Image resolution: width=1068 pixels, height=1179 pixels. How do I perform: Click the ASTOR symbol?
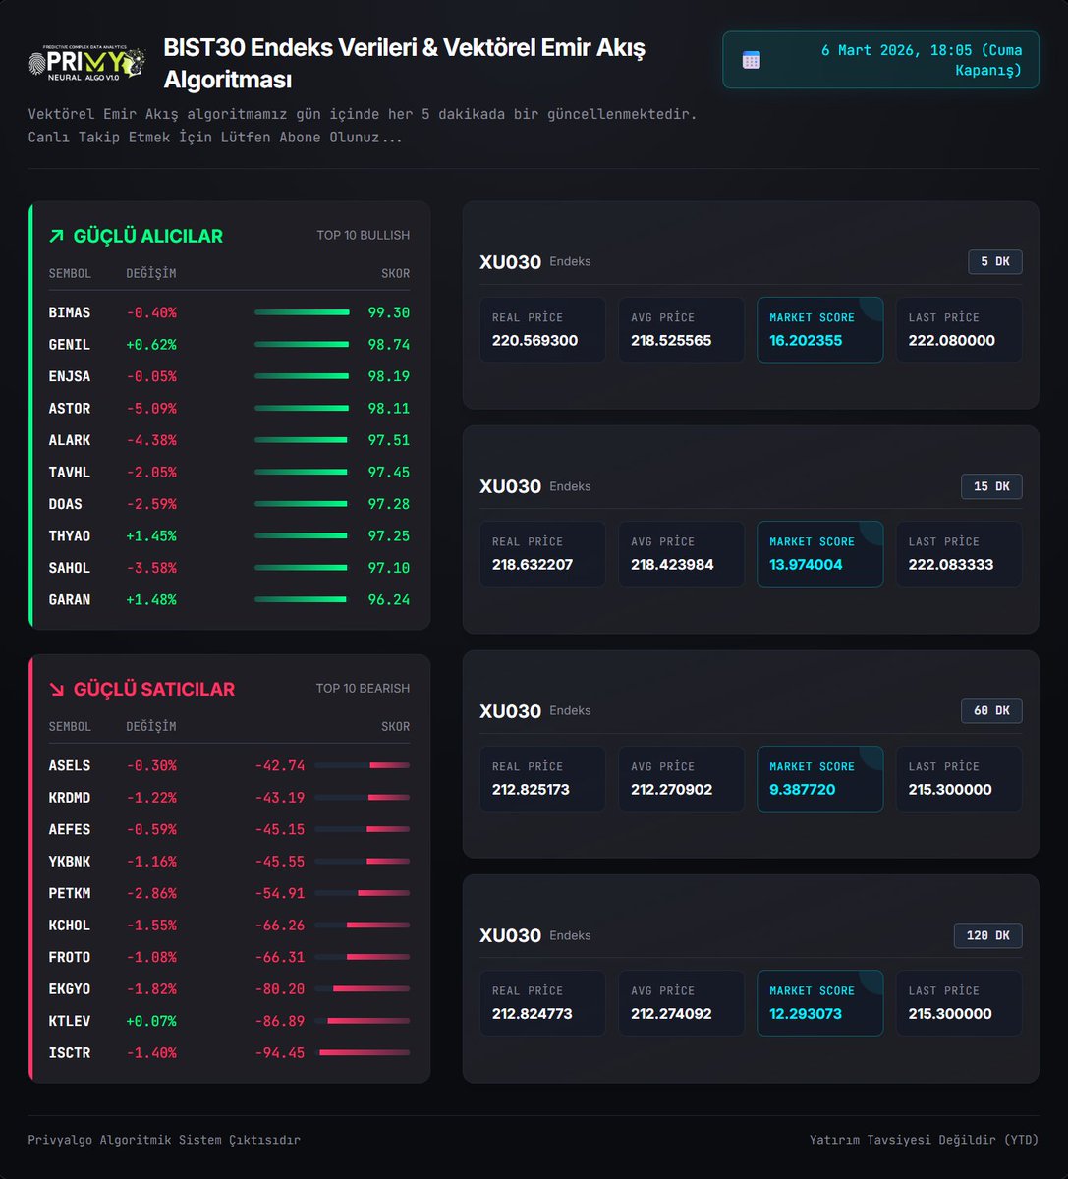click(x=70, y=409)
